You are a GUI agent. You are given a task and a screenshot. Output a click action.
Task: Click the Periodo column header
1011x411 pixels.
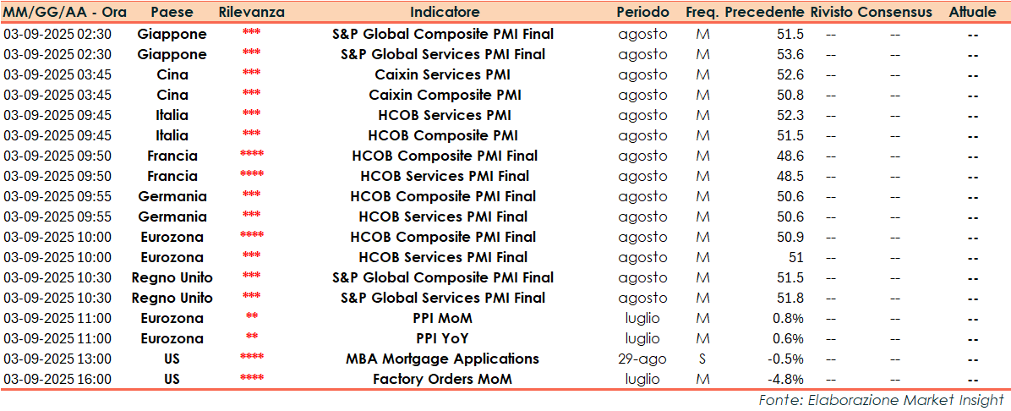point(642,13)
